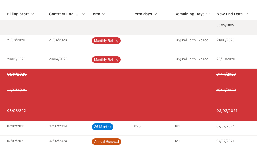Open the Contract End column dropdown arrow
This screenshot has width=257, height=148.
84,14
